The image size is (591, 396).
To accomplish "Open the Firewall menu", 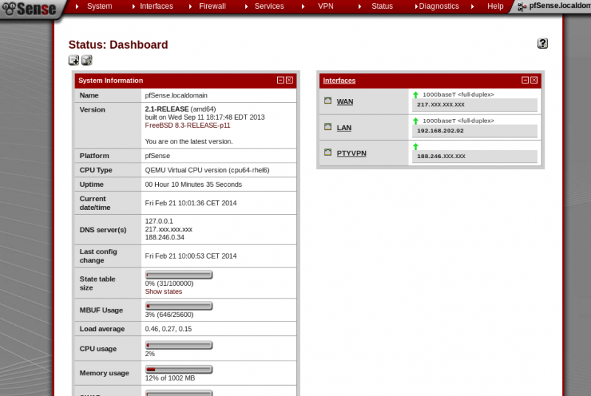I will coord(212,6).
